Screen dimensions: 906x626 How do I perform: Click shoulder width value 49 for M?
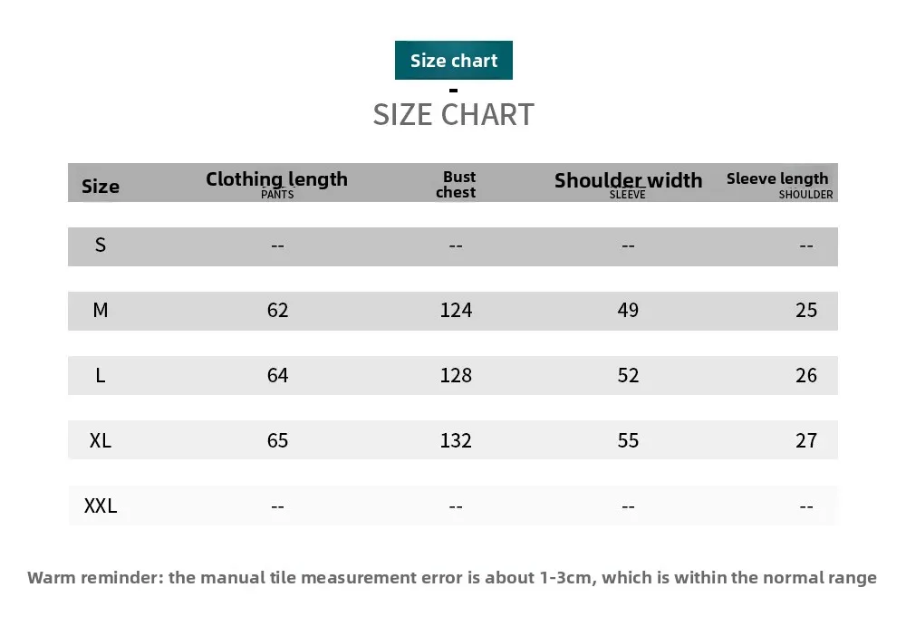click(x=628, y=310)
